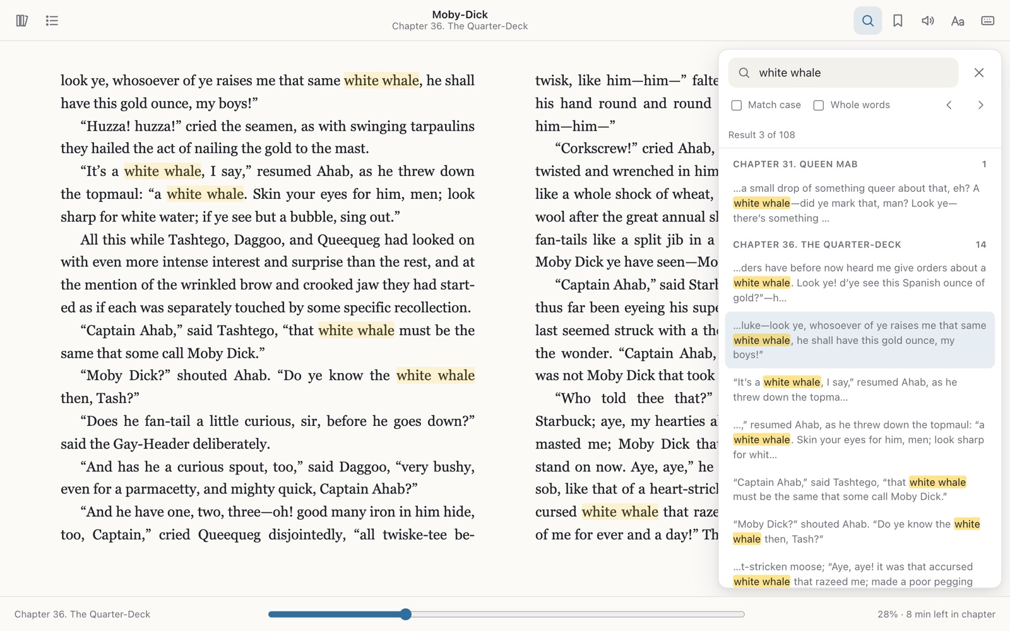The width and height of the screenshot is (1010, 631).
Task: Select the 'raises me that same white whale' result
Action: pyautogui.click(x=860, y=340)
